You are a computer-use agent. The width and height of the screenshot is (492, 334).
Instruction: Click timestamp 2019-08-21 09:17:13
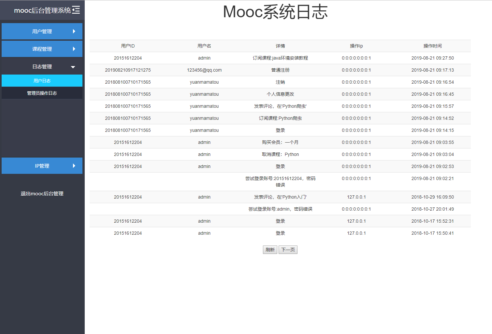[x=433, y=70]
